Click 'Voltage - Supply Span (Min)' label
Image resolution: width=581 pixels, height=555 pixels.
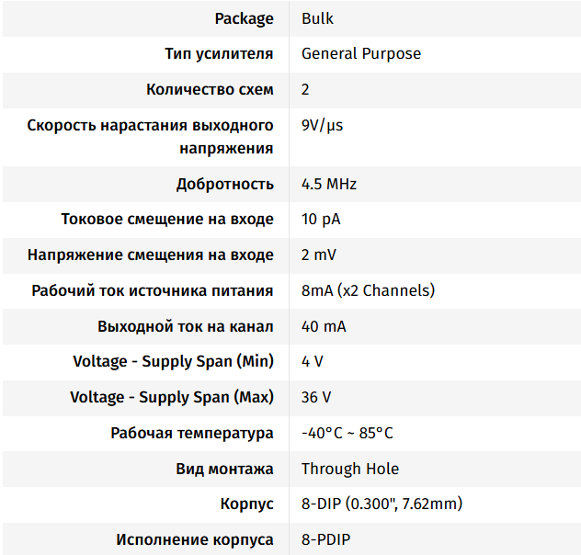point(173,361)
